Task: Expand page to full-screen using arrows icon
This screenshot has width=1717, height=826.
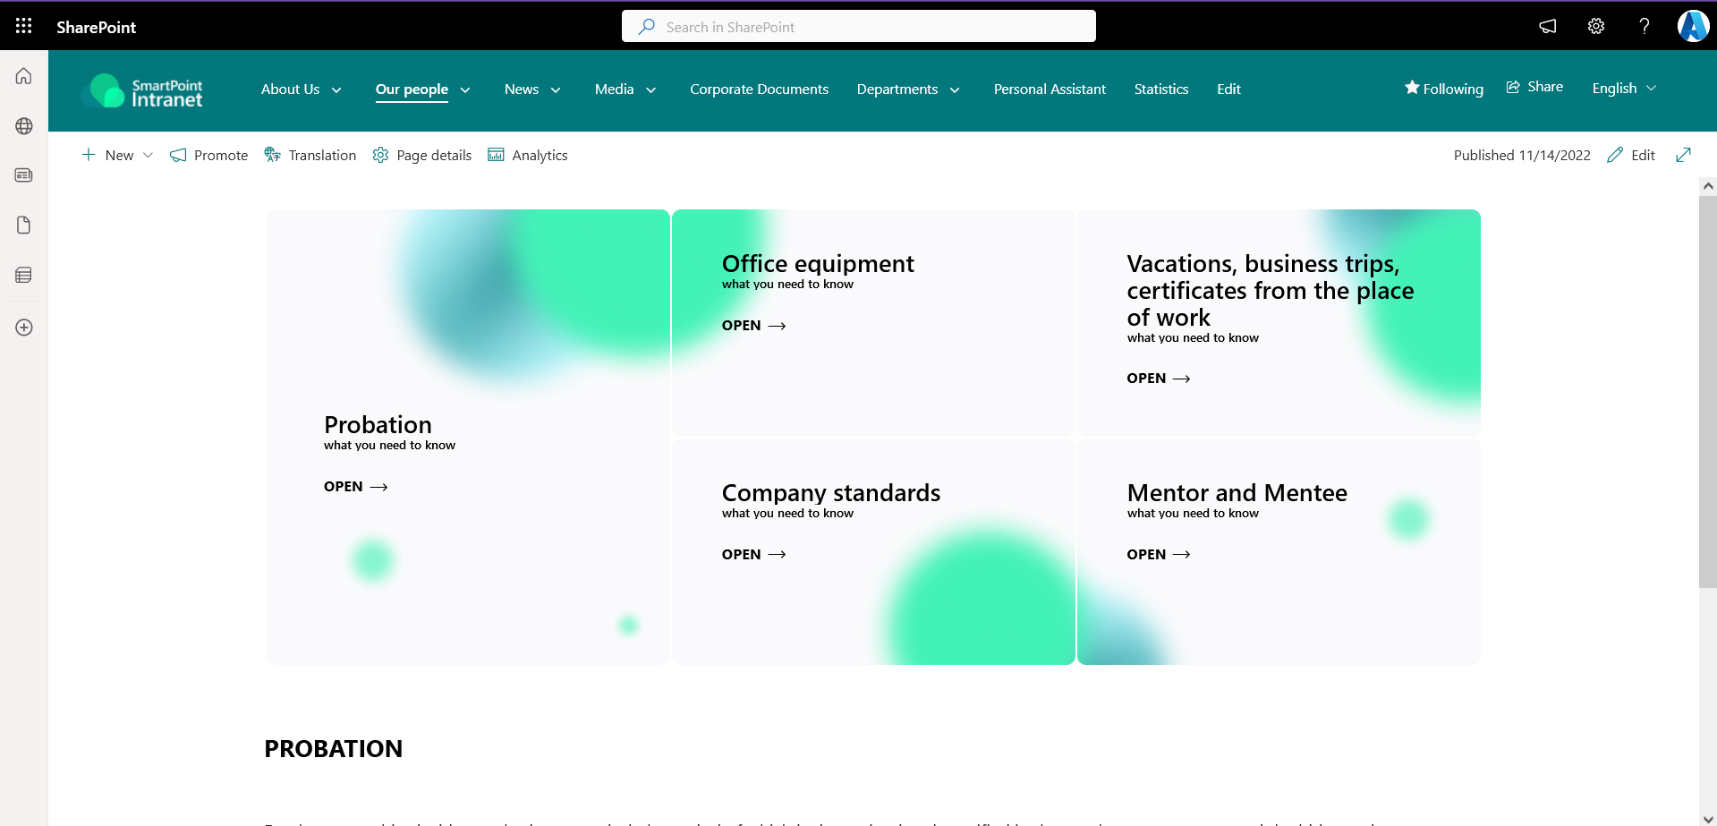Action: click(1683, 155)
